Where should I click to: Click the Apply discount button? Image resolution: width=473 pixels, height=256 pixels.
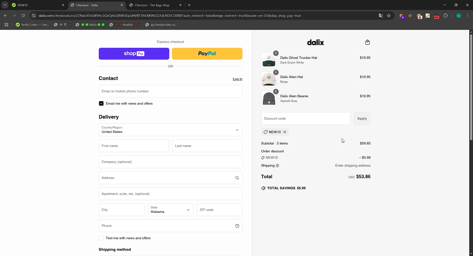click(362, 118)
